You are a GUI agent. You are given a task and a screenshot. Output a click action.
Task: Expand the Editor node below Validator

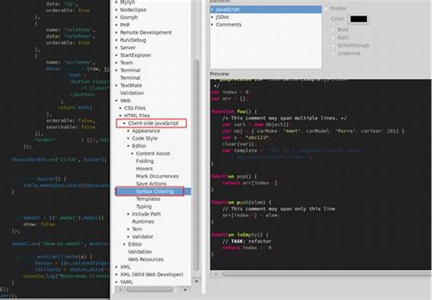click(x=125, y=244)
